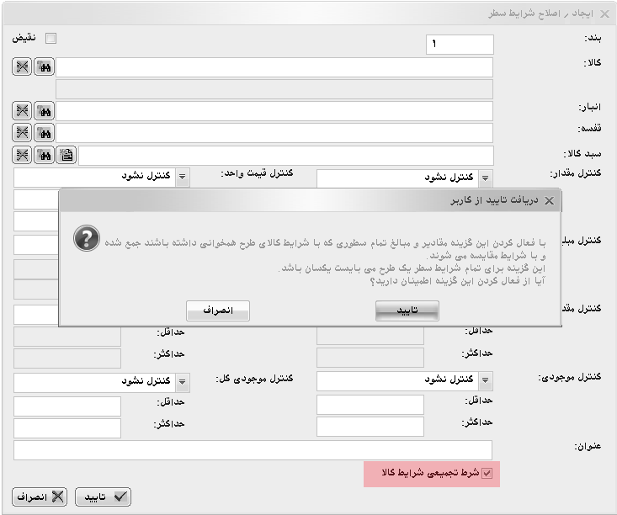Toggle the نقیض checkbox
The image size is (617, 515).
[x=51, y=38]
